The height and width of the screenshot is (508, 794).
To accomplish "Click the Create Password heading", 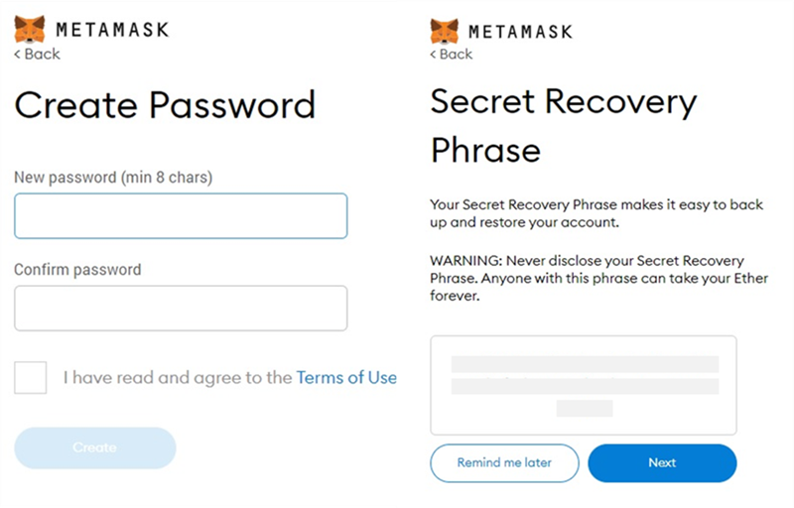I will (x=165, y=105).
